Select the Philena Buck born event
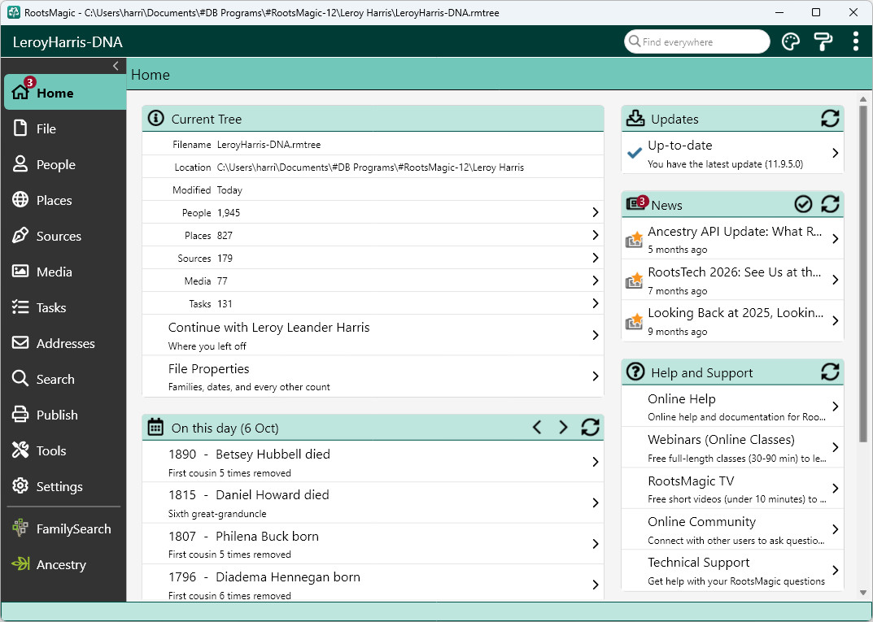This screenshot has width=873, height=622. [373, 544]
